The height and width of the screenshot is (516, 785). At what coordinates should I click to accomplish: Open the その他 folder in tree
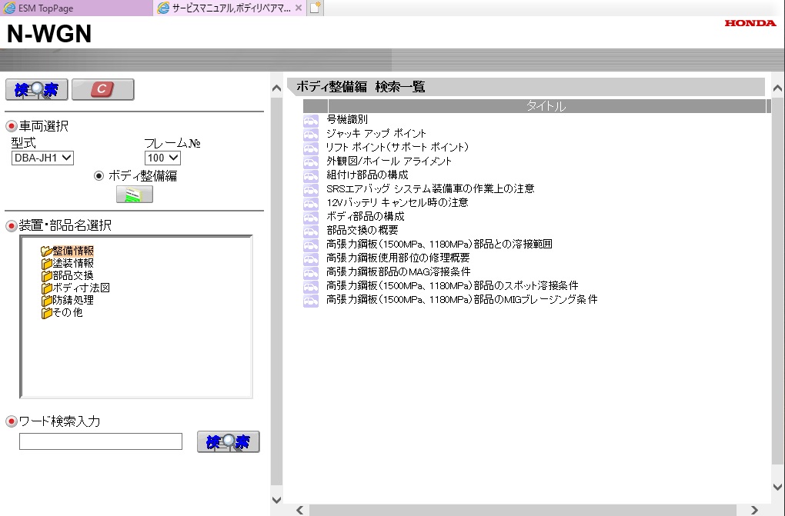pyautogui.click(x=62, y=312)
